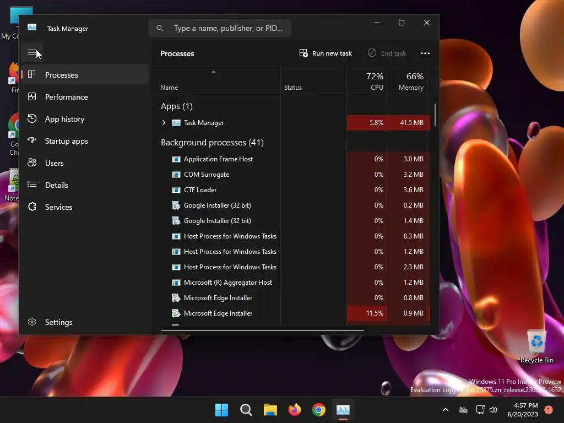The width and height of the screenshot is (564, 423).
Task: Click Task Manager app icon in process list
Action: [x=176, y=123]
